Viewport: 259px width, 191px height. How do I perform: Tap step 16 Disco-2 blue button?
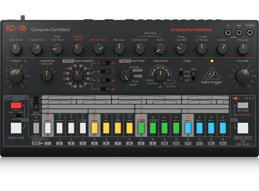(x=223, y=128)
